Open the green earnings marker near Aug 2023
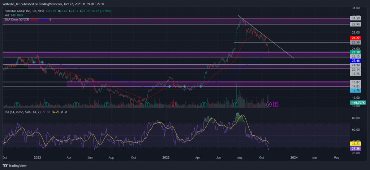The image size is (370, 170). click(x=236, y=104)
